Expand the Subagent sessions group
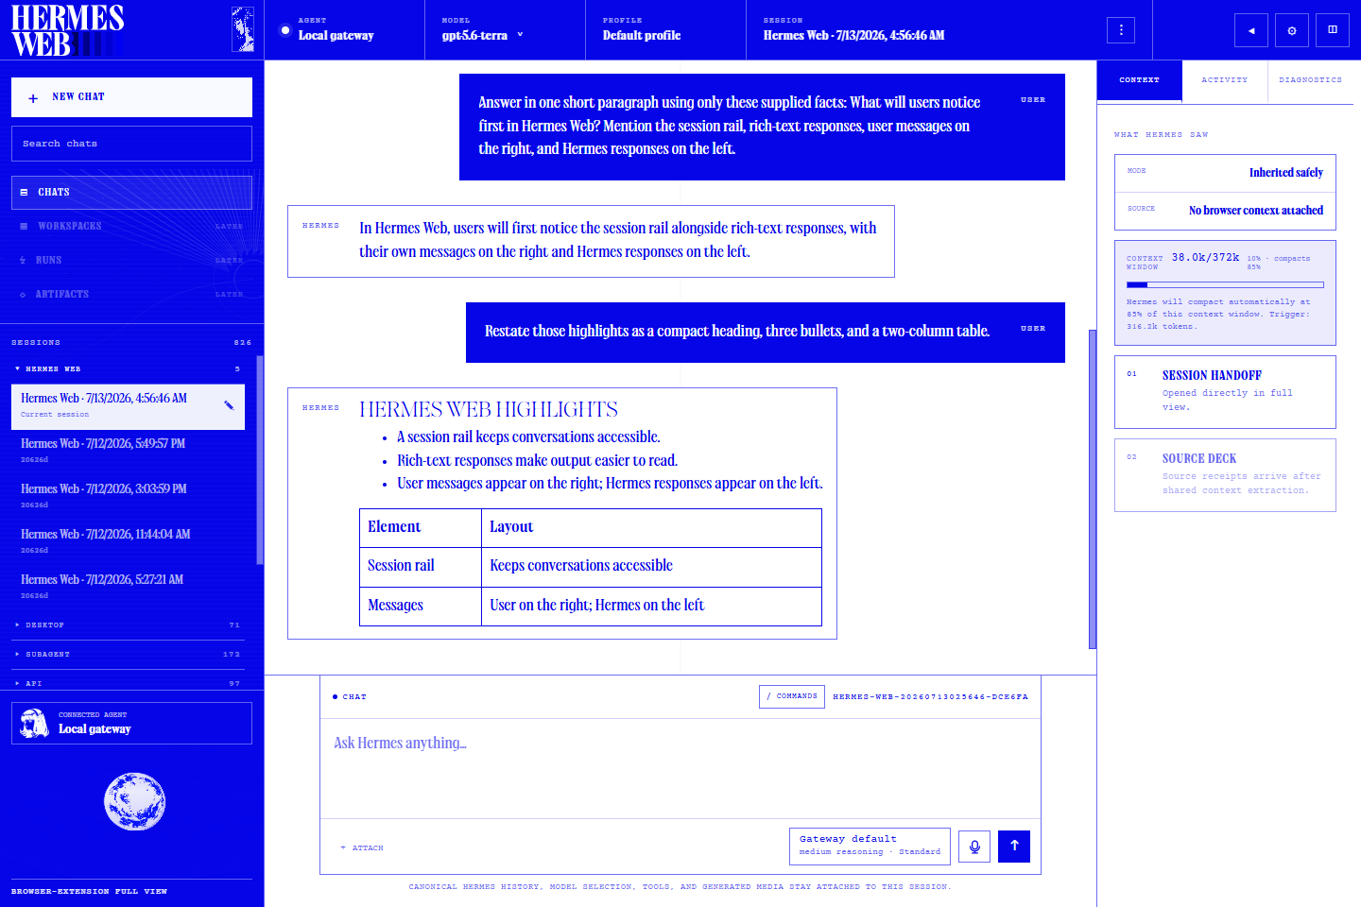Viewport: 1361px width, 907px height. (x=128, y=654)
